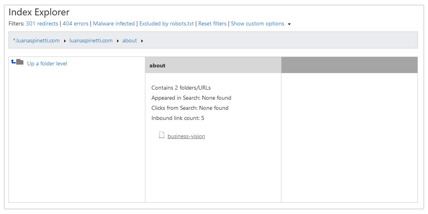Screen dimensions: 428x214
Task: Click the Up a folder level link
Action: [47, 63]
